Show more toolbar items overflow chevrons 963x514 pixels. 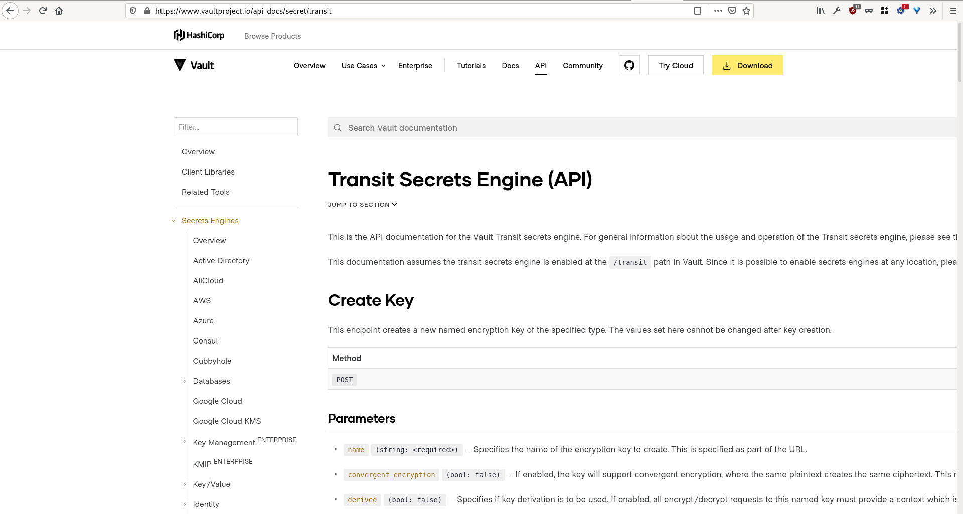pyautogui.click(x=933, y=11)
